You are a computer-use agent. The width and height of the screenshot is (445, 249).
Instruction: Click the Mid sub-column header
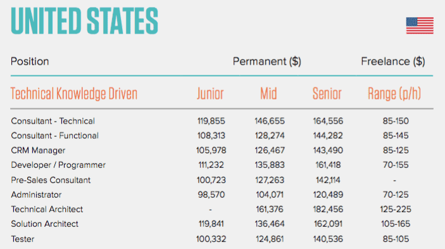click(268, 94)
